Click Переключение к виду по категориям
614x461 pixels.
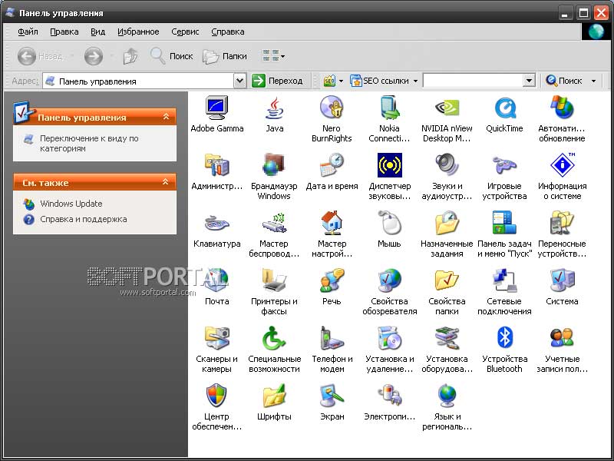89,144
